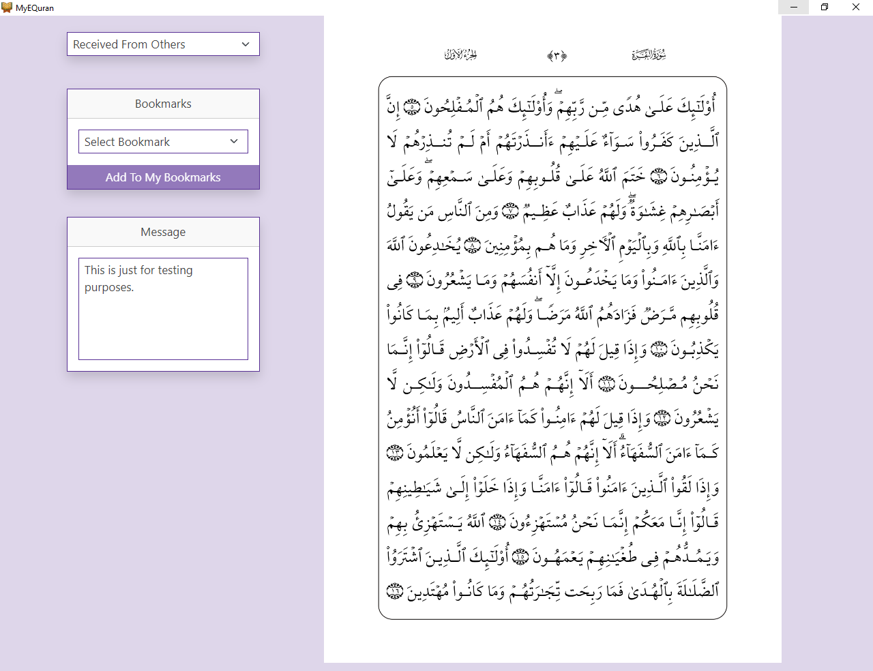Image resolution: width=873 pixels, height=671 pixels.
Task: Click the 'This is just for testing' text
Action: click(138, 270)
